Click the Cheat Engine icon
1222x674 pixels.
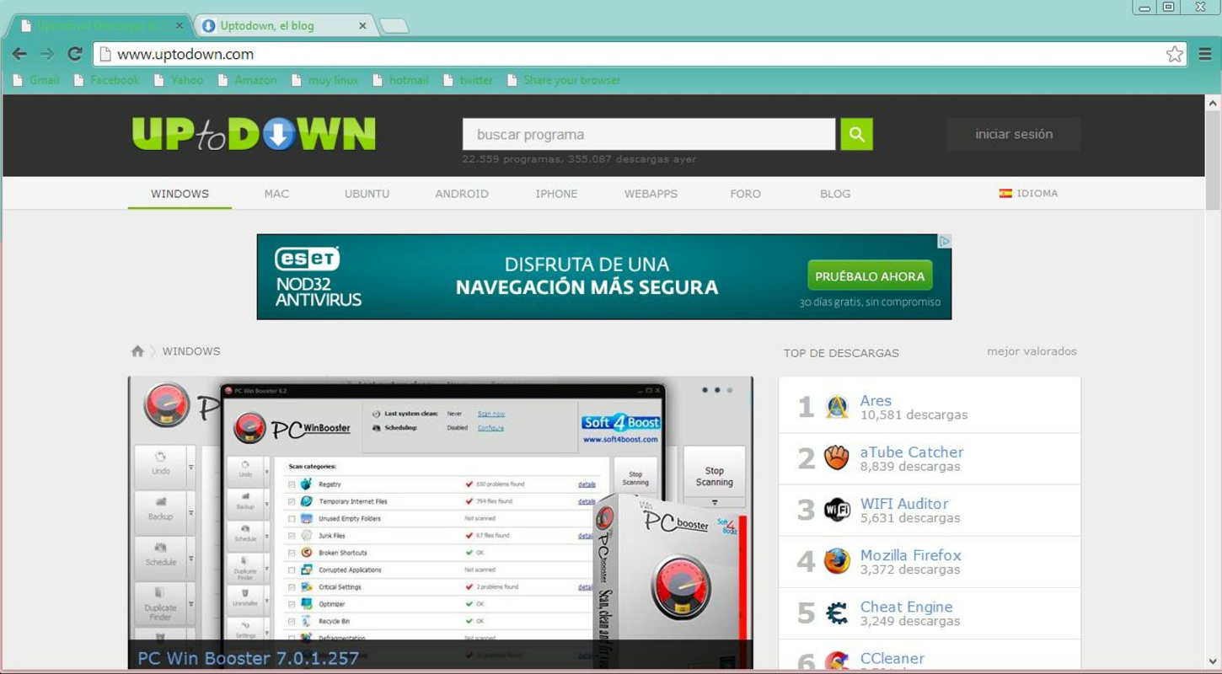click(x=837, y=613)
